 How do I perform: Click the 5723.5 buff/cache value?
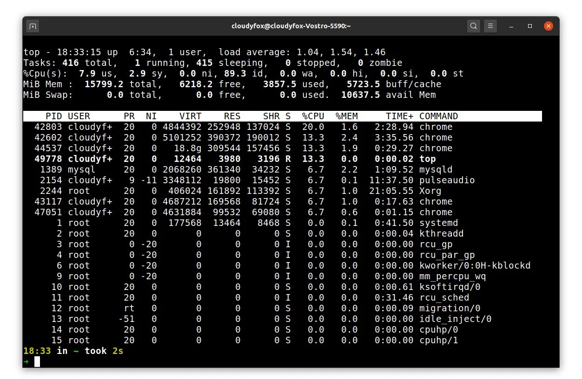(364, 84)
